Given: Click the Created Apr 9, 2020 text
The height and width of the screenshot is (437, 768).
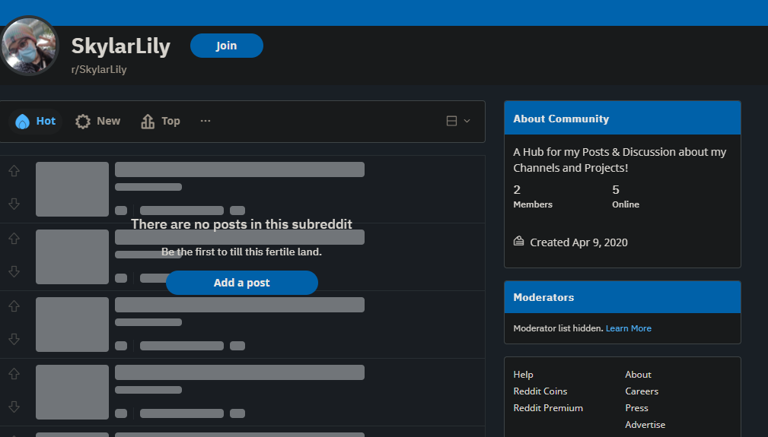Looking at the screenshot, I should (579, 242).
